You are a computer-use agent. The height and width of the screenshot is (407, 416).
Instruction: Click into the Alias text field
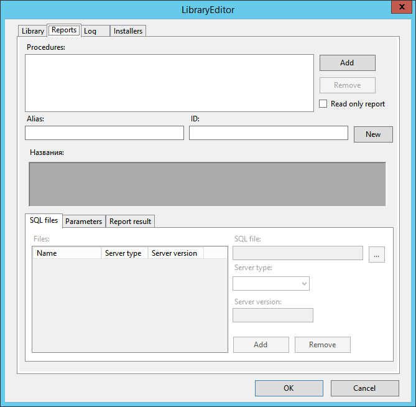coord(104,133)
